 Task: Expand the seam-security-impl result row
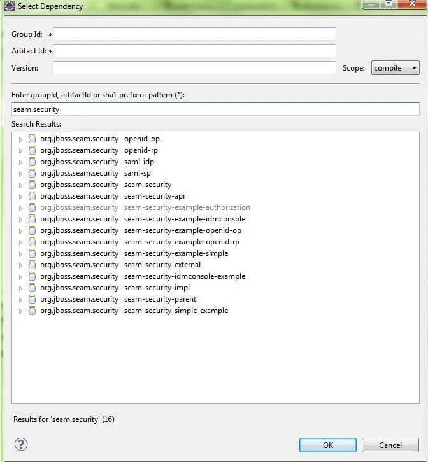coord(20,289)
